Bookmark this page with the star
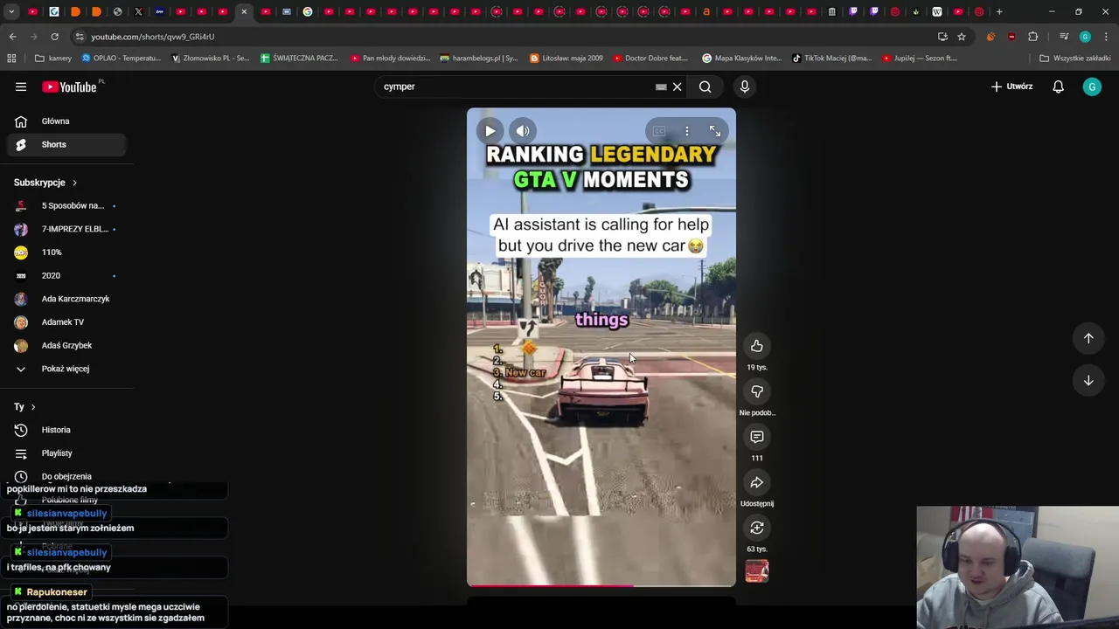 coord(962,37)
